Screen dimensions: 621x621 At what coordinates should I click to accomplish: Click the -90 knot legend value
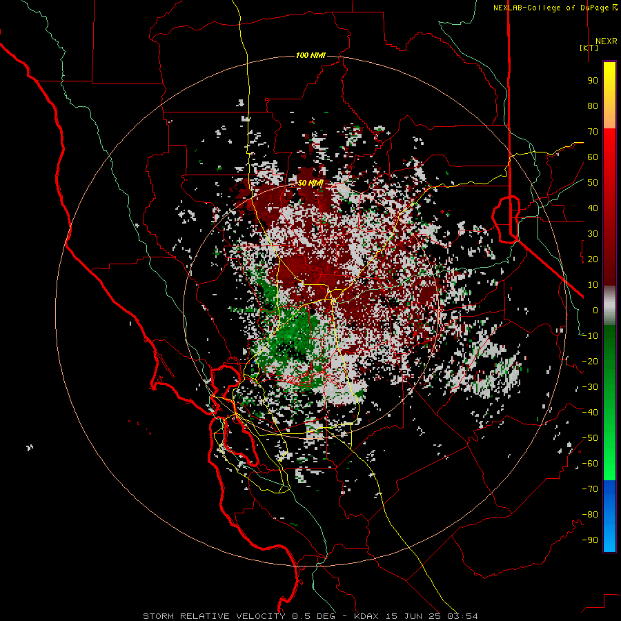click(590, 540)
